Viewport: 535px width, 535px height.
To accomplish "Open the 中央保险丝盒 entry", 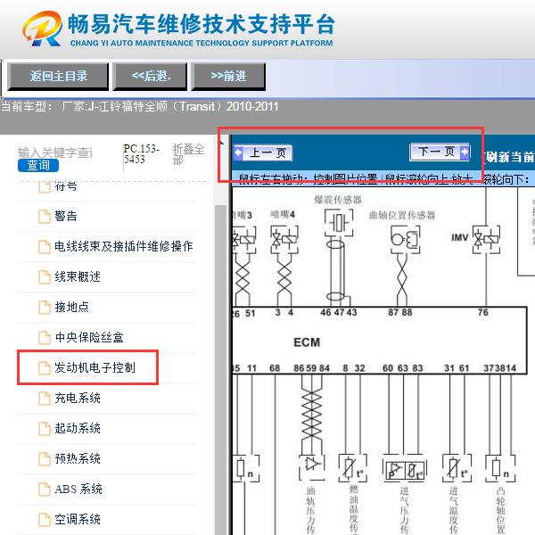I will (89, 337).
